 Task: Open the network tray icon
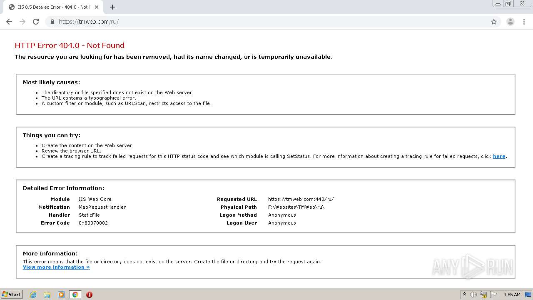(x=483, y=295)
